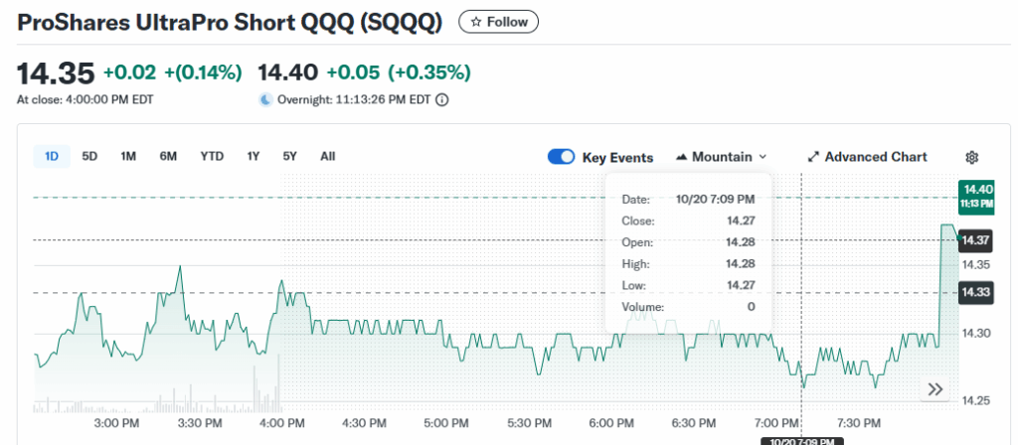The height and width of the screenshot is (445, 1018).
Task: Click the 10/20 7:09 PM timeline marker
Action: (x=801, y=440)
